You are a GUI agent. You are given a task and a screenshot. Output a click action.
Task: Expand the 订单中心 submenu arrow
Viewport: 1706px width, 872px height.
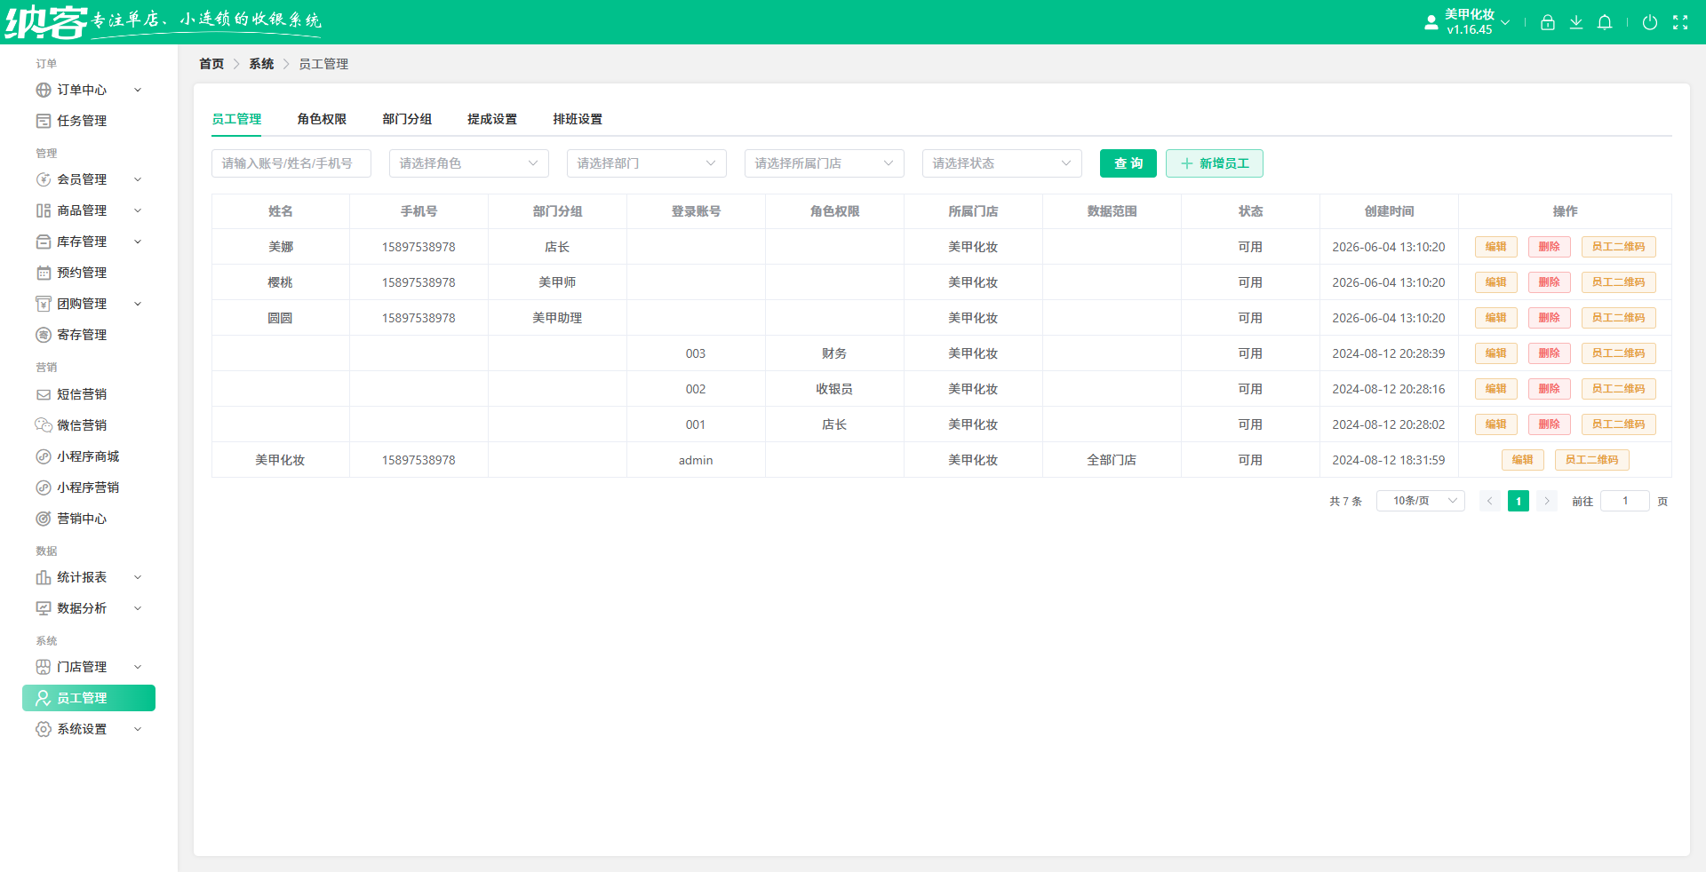(x=138, y=90)
